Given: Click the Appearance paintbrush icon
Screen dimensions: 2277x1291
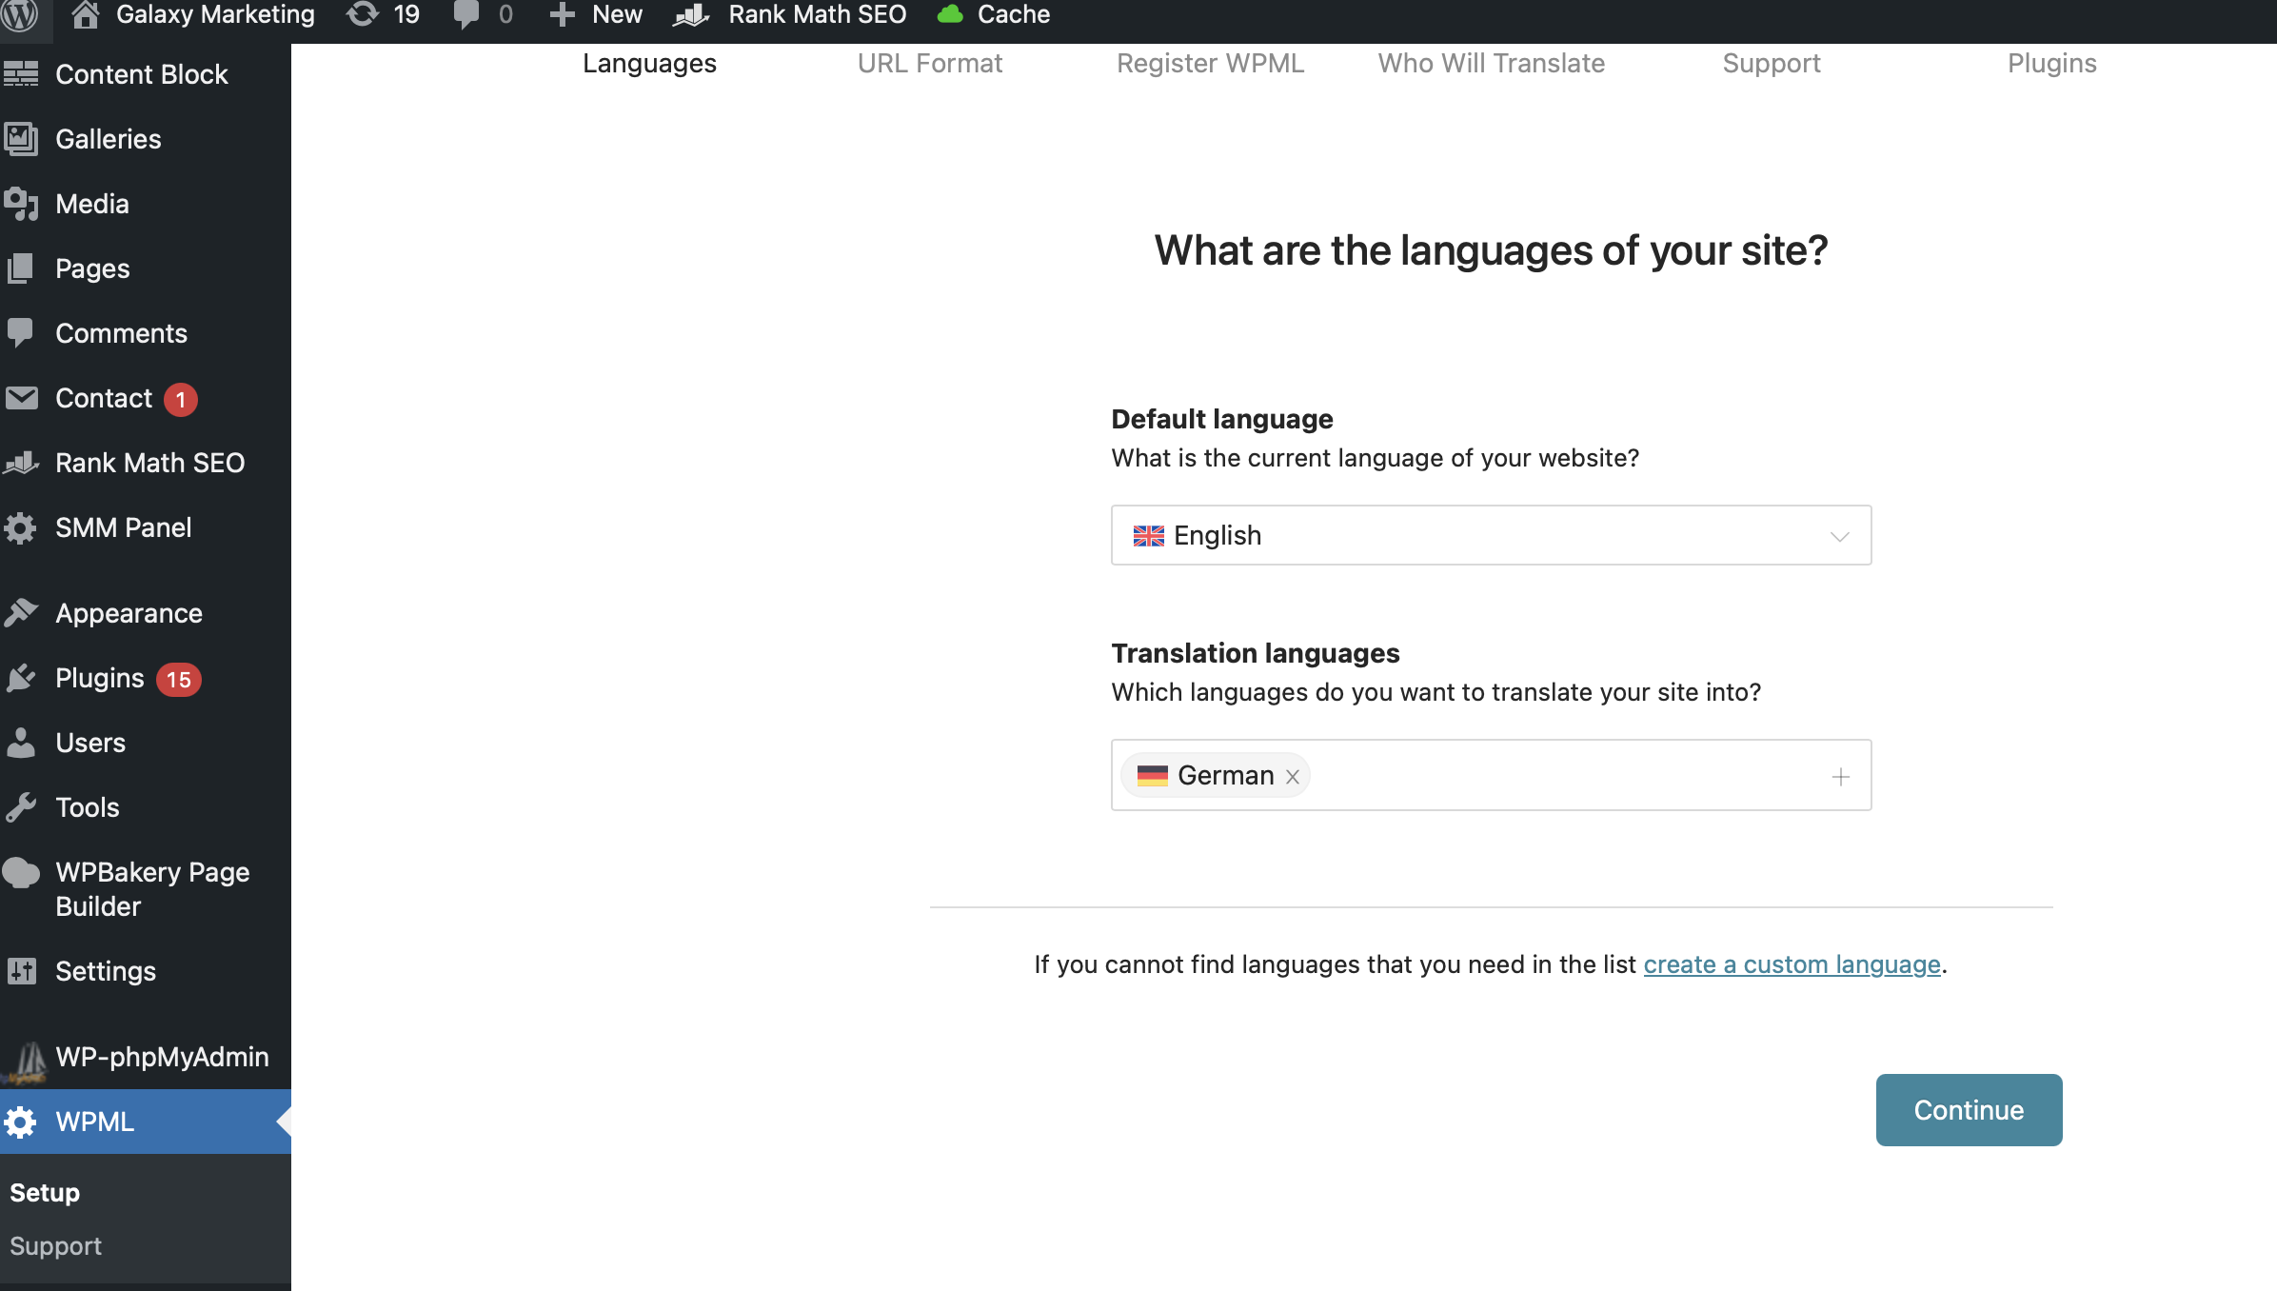Looking at the screenshot, I should [21, 613].
